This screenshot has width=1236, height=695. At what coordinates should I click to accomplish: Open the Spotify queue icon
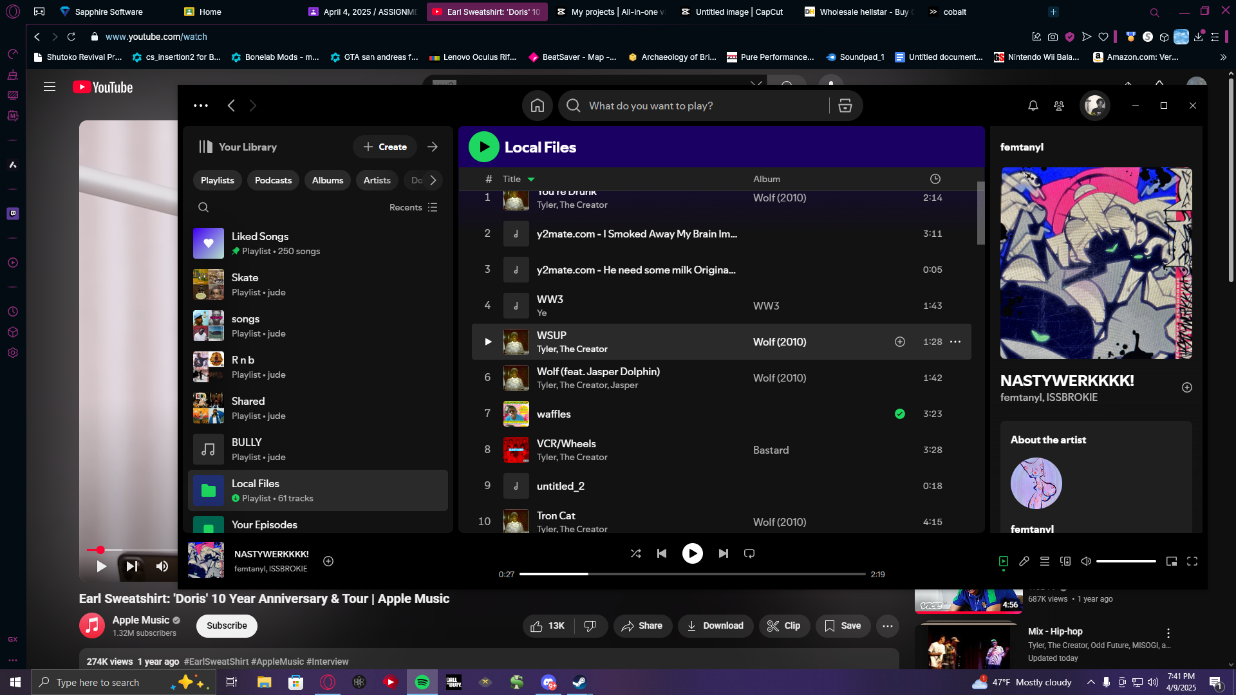[x=1045, y=561]
